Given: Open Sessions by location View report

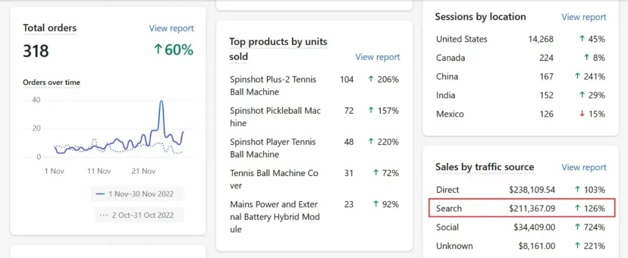Looking at the screenshot, I should (583, 17).
